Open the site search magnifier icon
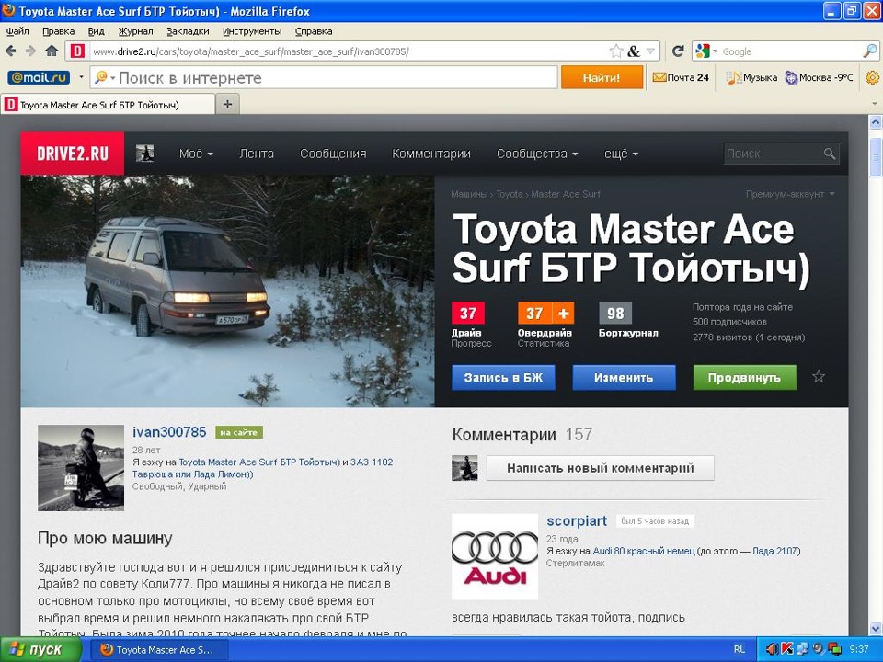883x662 pixels. 829,154
